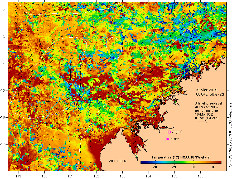Click the magenta drifter arrowhead legend marker
Image resolution: width=232 pixels, height=179 pixels.
tap(167, 139)
